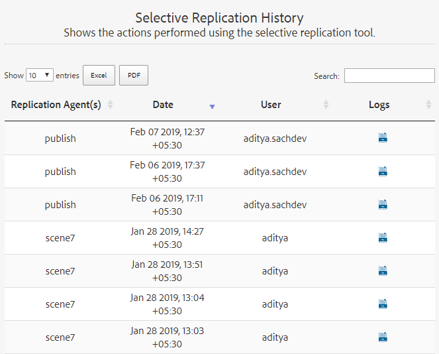Click user 'aditya.sachdev' in Feb 06 17:37 row

point(275,172)
